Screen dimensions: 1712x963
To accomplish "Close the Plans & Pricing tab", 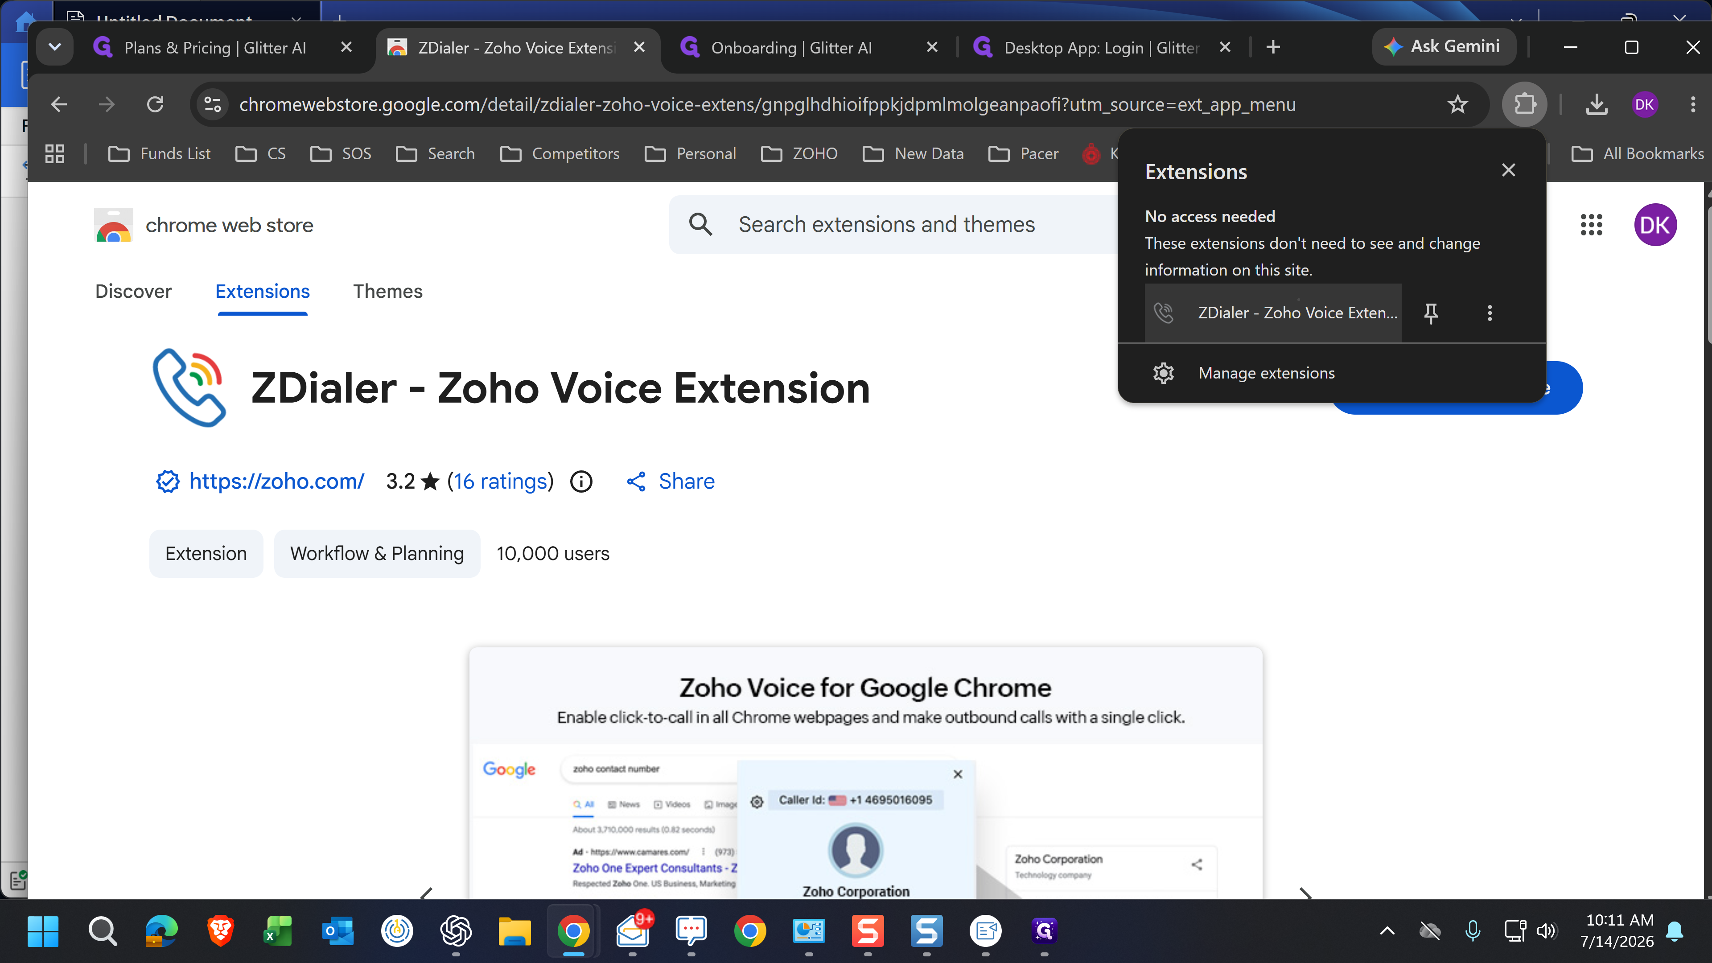I will coord(346,47).
